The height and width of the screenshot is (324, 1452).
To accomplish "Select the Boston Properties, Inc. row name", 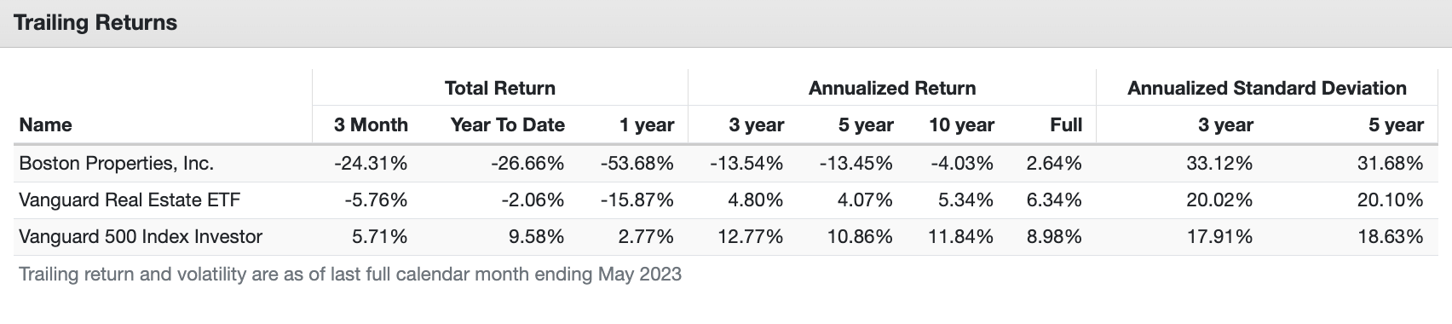I will [x=117, y=163].
